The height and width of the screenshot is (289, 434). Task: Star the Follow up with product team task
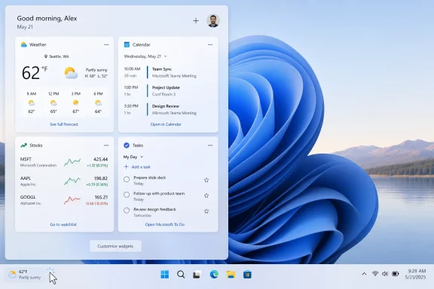206,196
